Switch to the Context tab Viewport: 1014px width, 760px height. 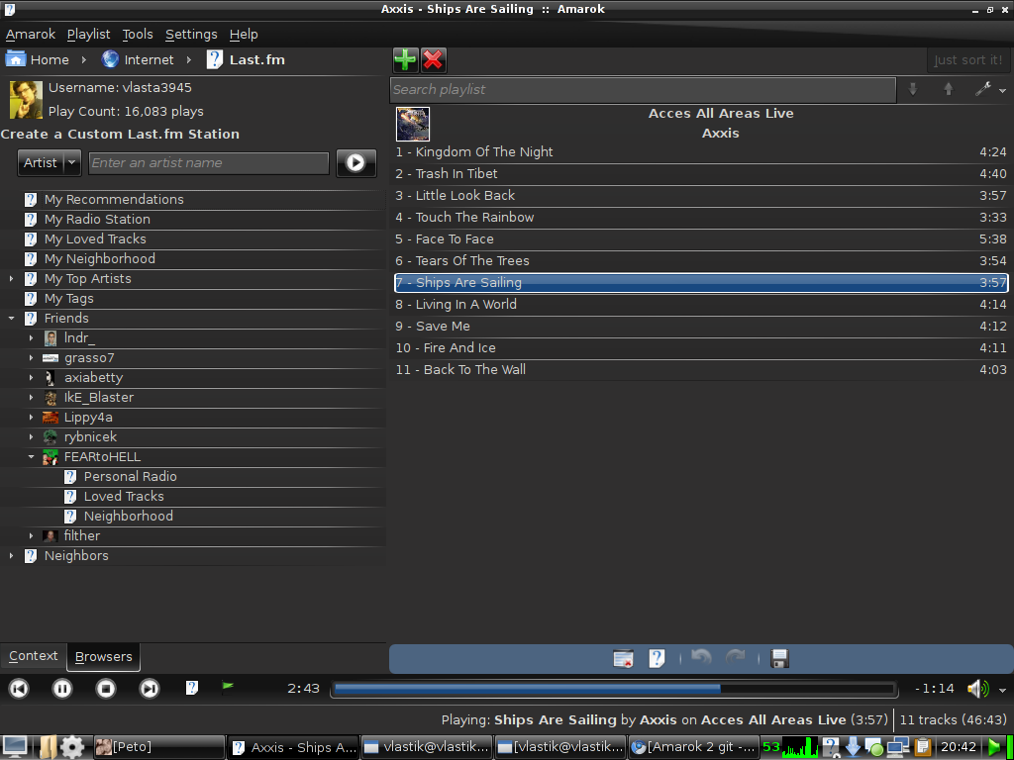coord(33,656)
